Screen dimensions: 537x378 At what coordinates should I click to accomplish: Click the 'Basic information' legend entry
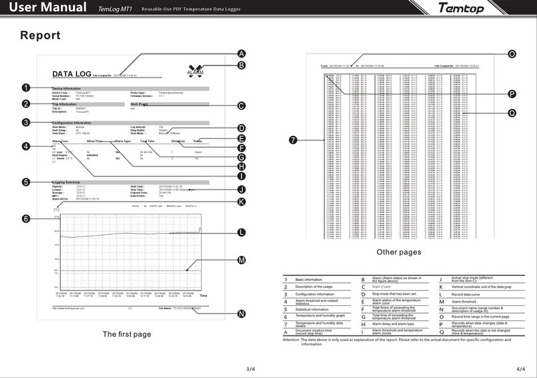[308, 280]
